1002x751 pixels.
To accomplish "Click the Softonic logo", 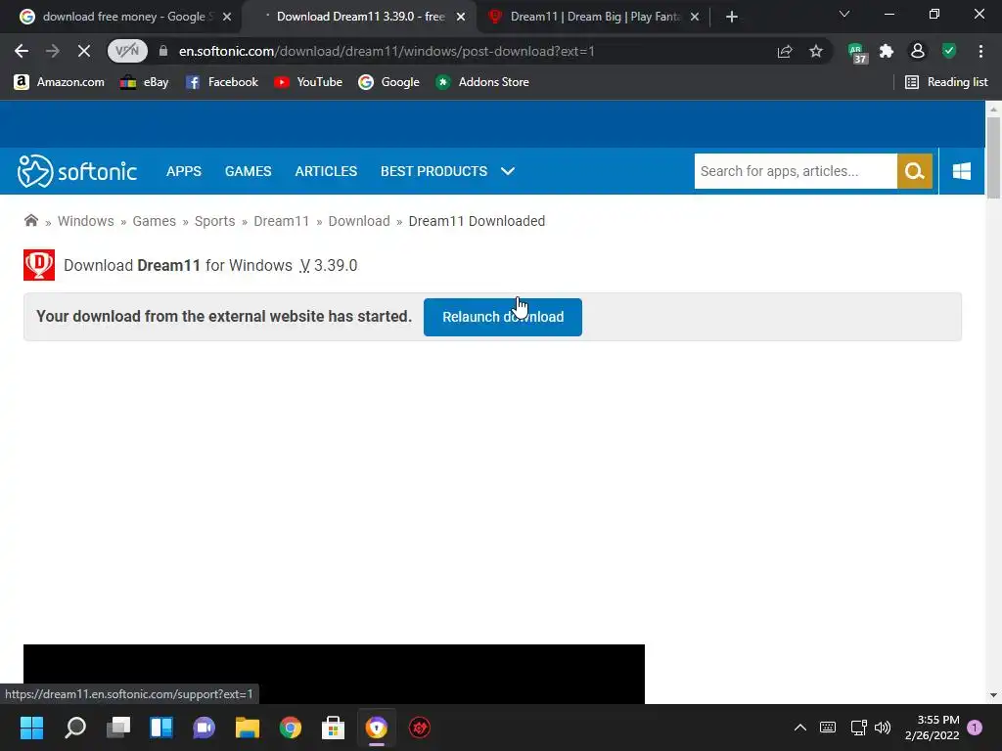I will (76, 171).
